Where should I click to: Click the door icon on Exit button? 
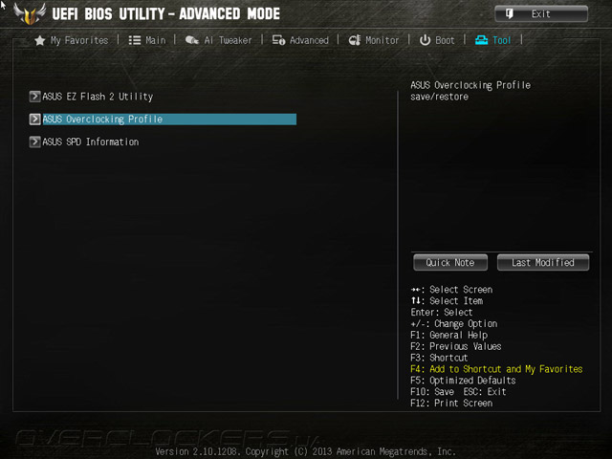pyautogui.click(x=509, y=14)
